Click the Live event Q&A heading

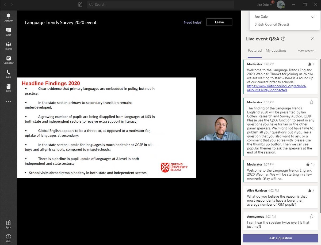tap(263, 39)
